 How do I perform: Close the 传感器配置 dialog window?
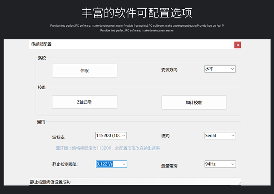click(237, 45)
